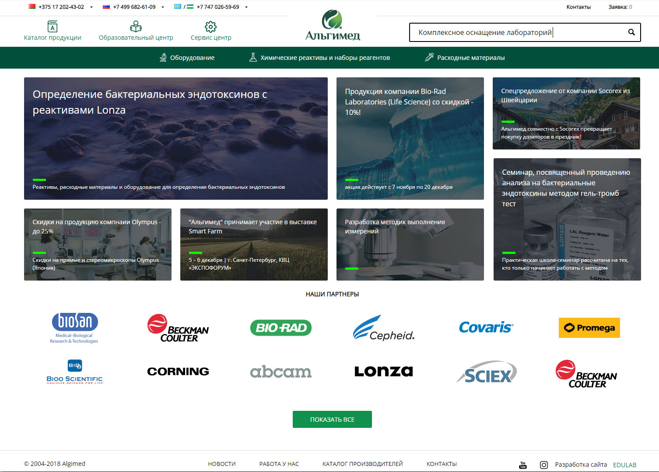This screenshot has width=659, height=472.
Task: Click the Educational center icon
Action: 136,26
